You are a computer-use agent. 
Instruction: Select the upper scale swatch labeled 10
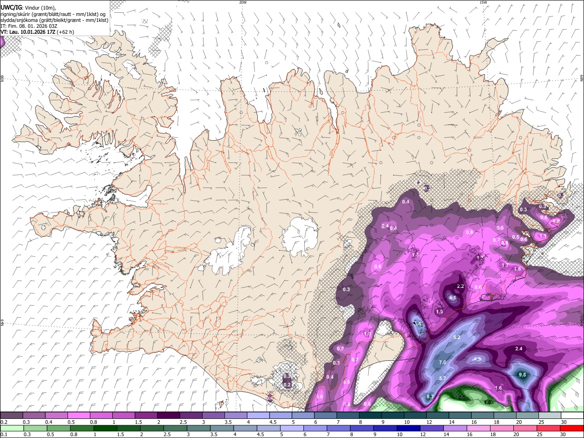[415, 415]
